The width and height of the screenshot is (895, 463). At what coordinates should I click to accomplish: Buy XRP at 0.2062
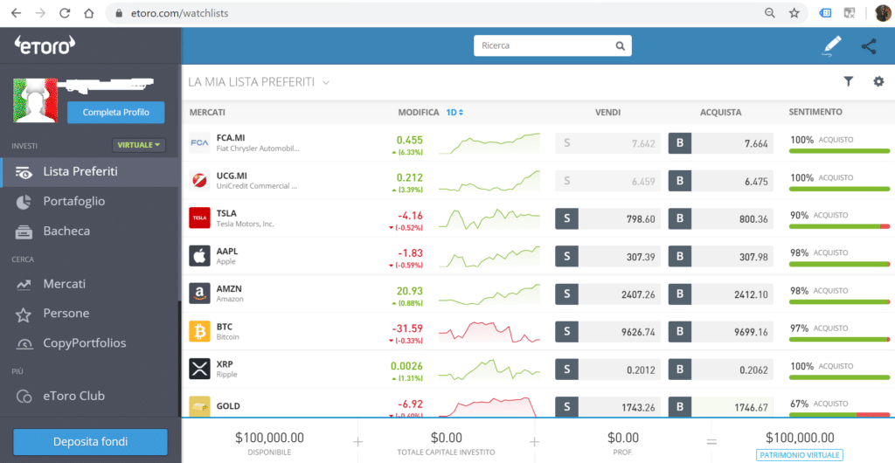[x=721, y=370]
